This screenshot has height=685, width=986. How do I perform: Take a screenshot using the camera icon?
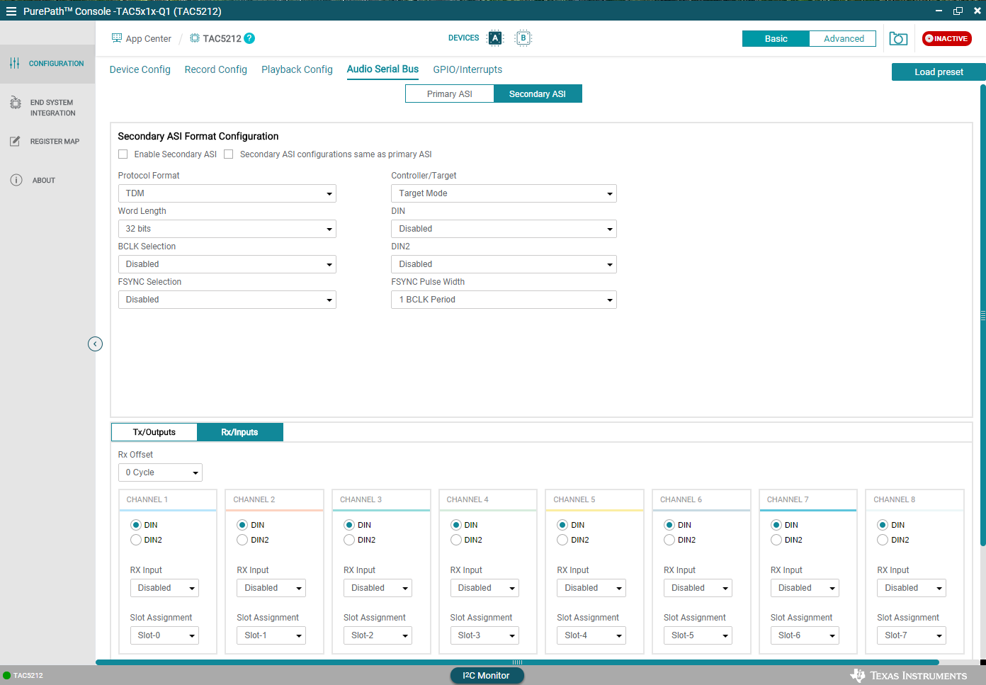pos(897,39)
